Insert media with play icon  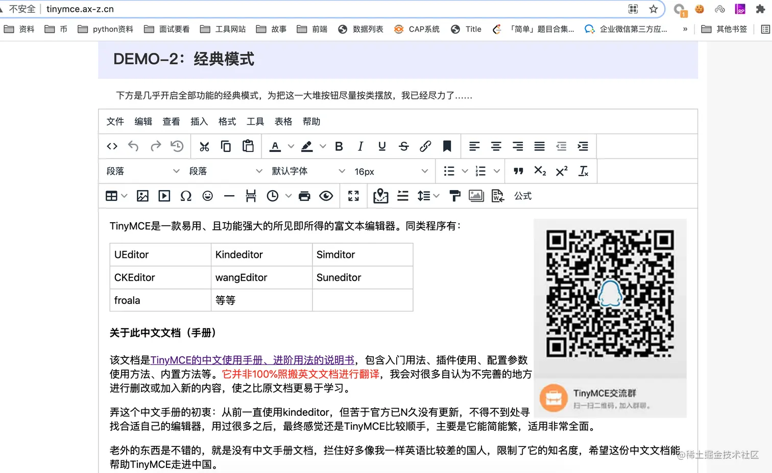(164, 196)
